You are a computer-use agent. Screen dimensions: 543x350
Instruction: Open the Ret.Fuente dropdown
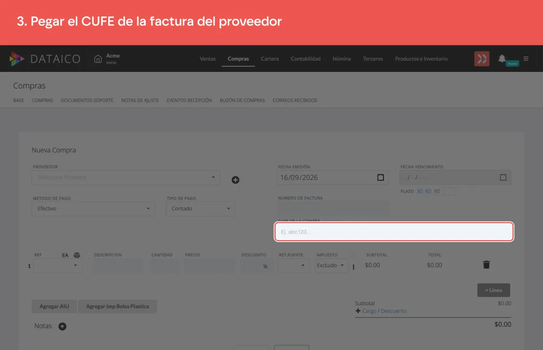(294, 265)
